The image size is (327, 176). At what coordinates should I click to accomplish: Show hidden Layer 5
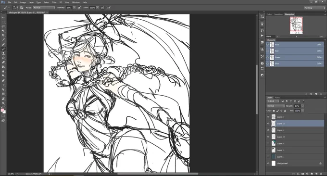tap(268, 157)
